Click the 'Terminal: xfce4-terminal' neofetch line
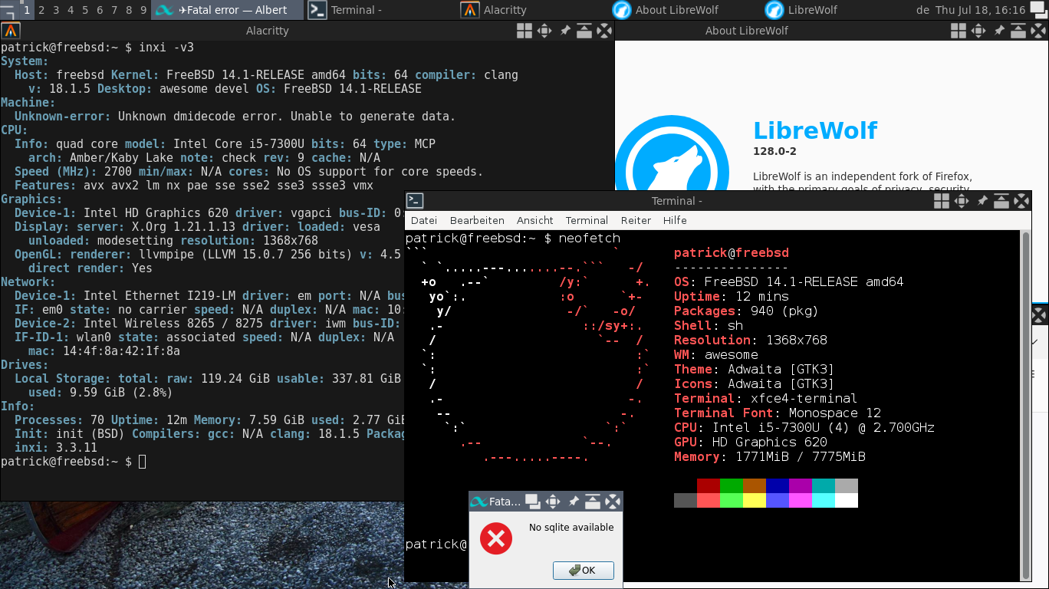 765,398
